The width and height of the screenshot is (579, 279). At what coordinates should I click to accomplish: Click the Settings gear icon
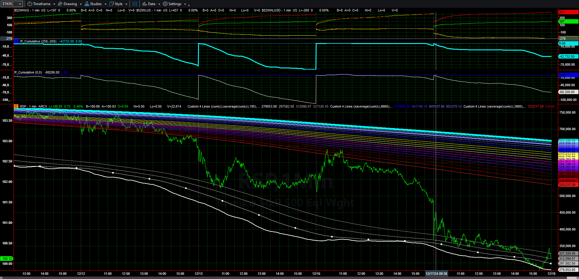[x=165, y=4]
